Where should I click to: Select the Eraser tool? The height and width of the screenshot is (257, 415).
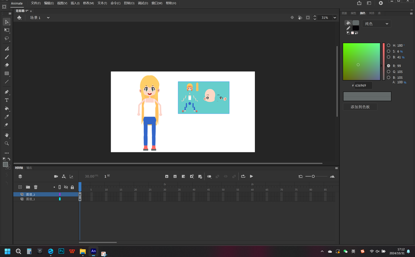tap(6, 65)
